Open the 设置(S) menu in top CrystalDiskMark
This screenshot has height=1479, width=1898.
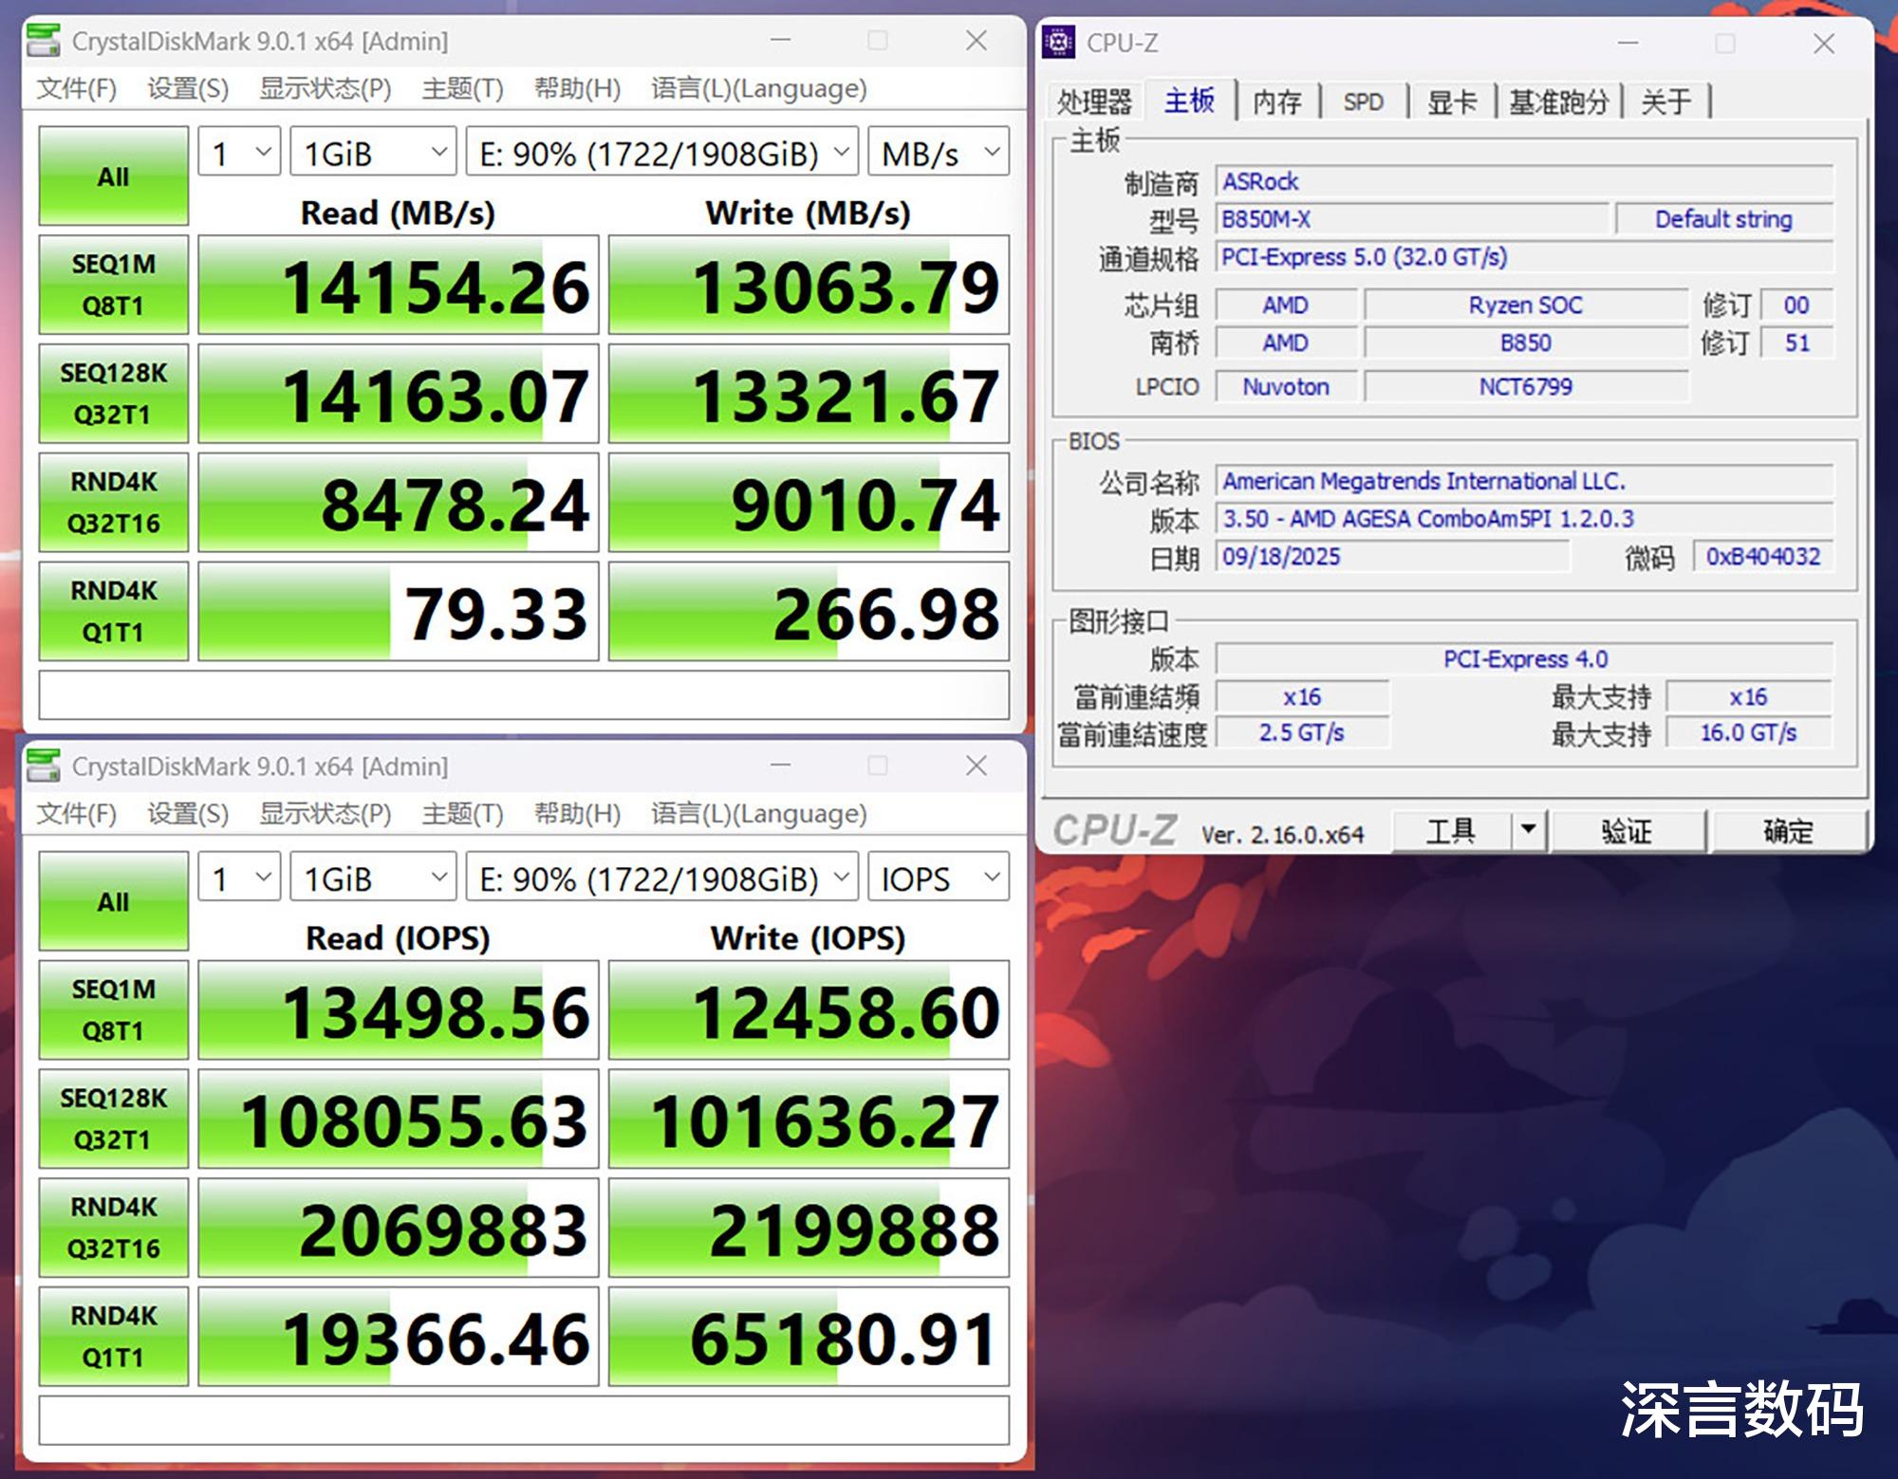click(x=188, y=88)
